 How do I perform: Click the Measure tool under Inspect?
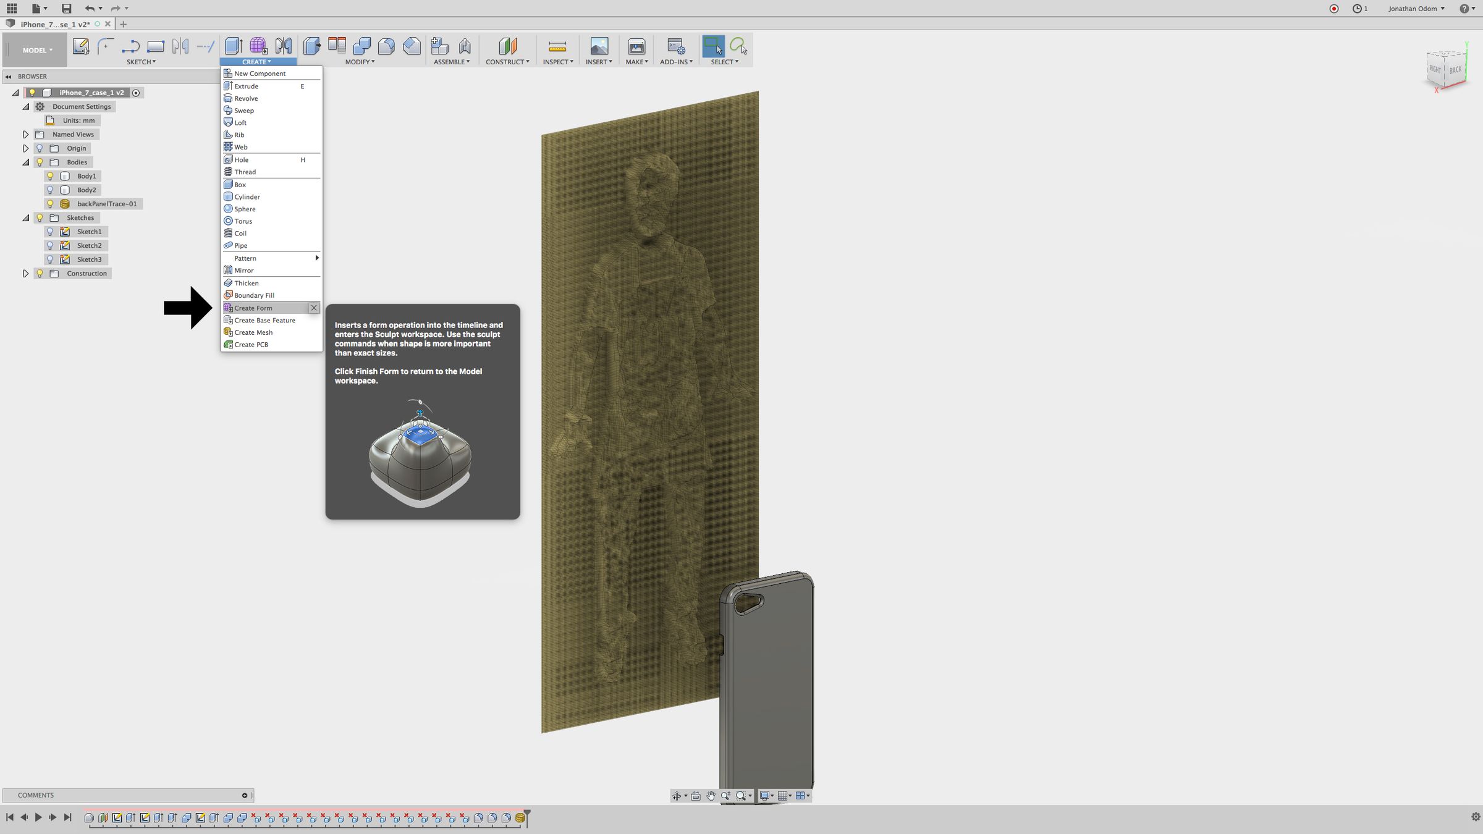(557, 46)
